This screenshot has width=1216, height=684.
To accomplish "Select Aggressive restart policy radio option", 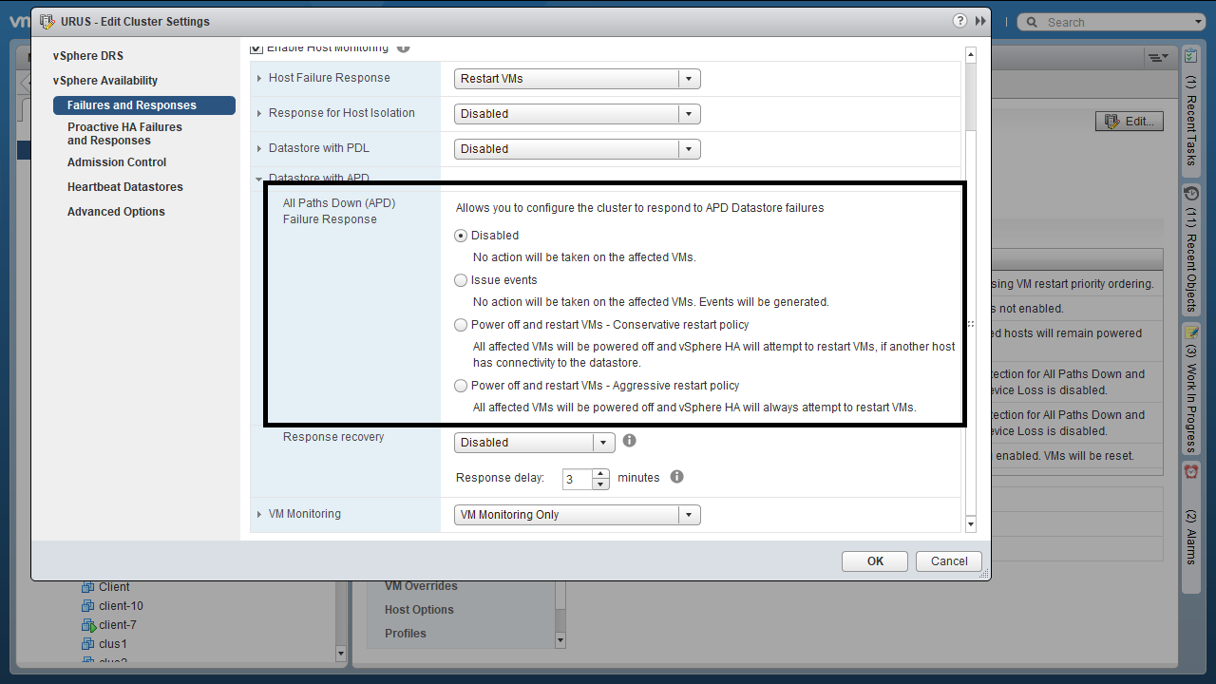I will pyautogui.click(x=461, y=386).
